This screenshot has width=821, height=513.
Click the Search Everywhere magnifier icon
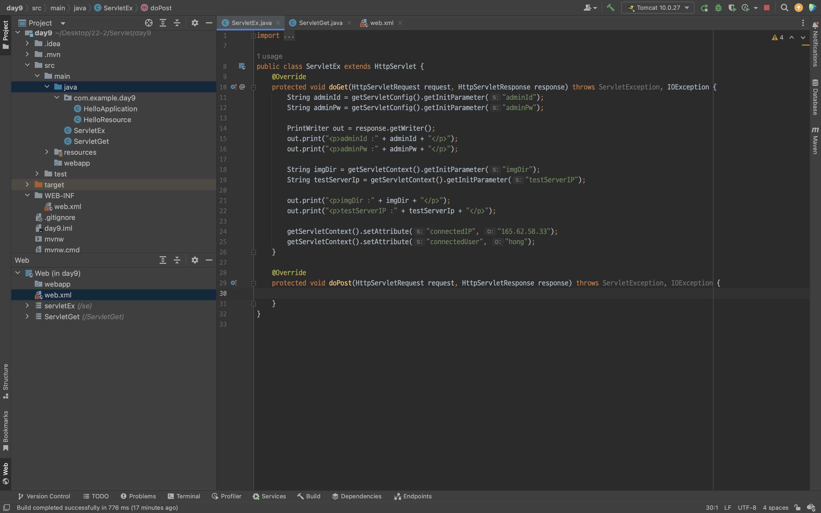784,8
